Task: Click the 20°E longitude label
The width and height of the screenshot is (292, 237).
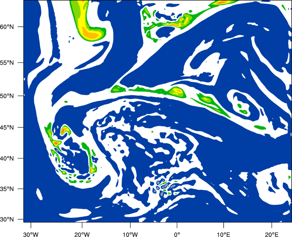Action: [x=272, y=234]
